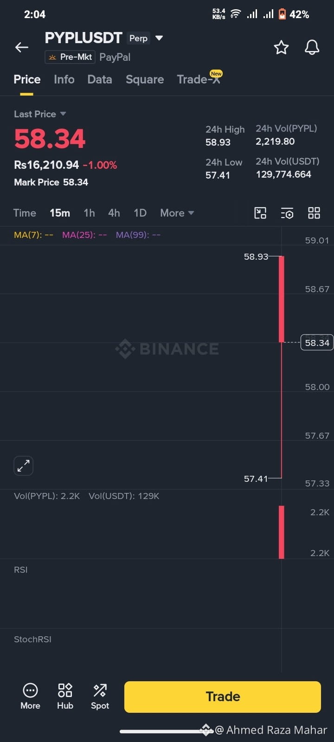Open chart indicator settings icon
The image size is (334, 742).
(287, 213)
